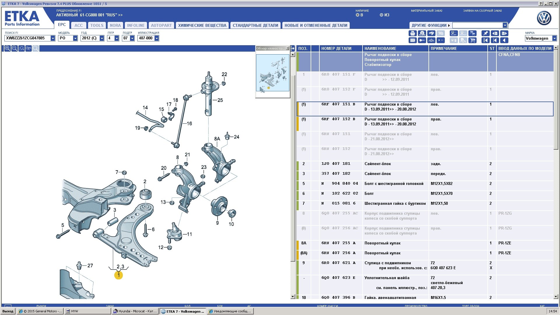Switch to the INFOLINE tab
This screenshot has height=315, width=560.
[136, 25]
